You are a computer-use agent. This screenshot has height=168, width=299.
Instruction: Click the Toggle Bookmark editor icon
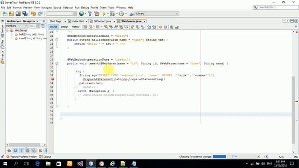(142, 27)
